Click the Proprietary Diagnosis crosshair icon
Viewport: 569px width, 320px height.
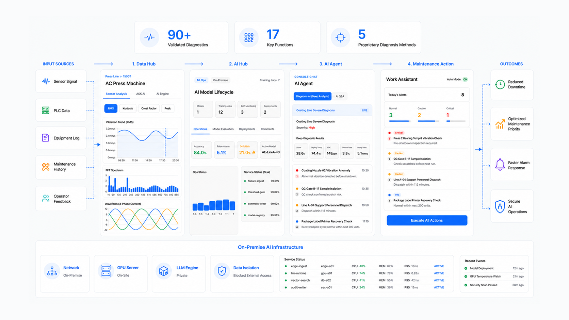pos(340,37)
